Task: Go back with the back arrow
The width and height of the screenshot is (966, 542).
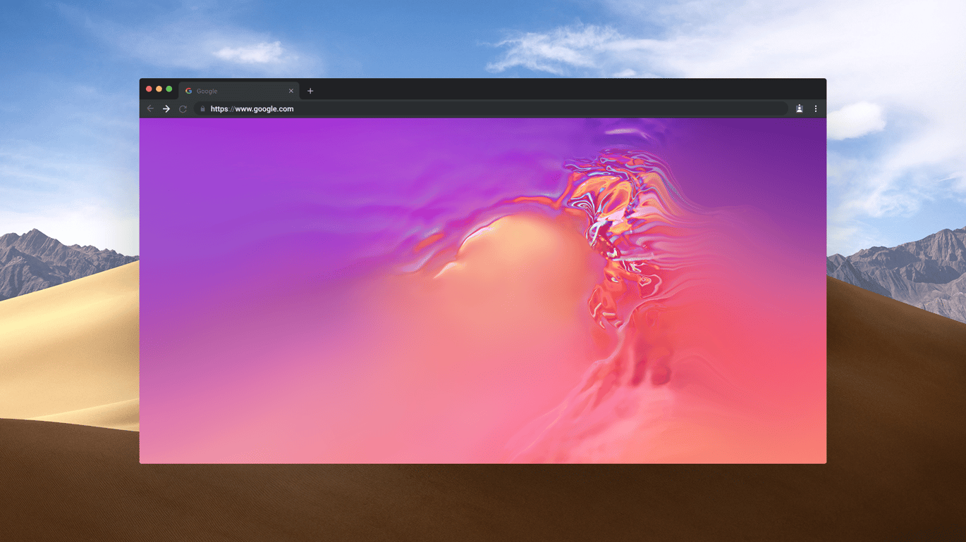Action: (150, 109)
